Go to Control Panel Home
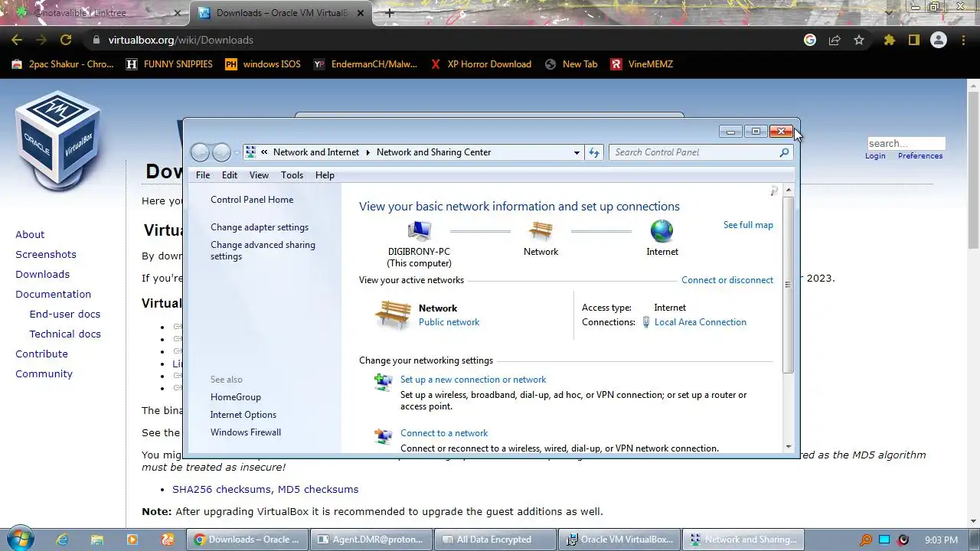This screenshot has height=551, width=980. point(252,200)
